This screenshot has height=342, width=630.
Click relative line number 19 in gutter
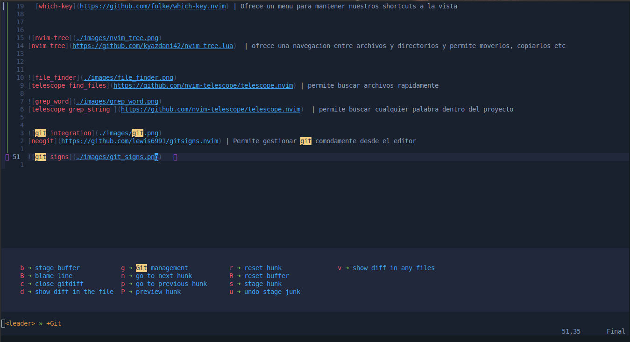pos(20,7)
